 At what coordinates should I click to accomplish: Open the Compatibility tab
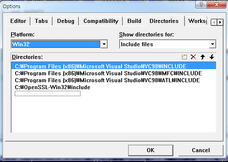[101, 21]
